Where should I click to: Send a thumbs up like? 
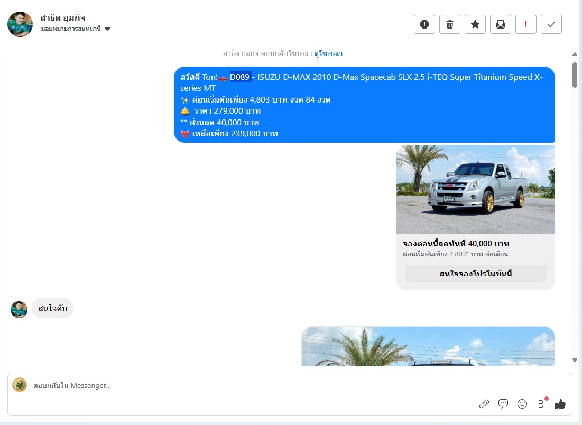pyautogui.click(x=560, y=404)
